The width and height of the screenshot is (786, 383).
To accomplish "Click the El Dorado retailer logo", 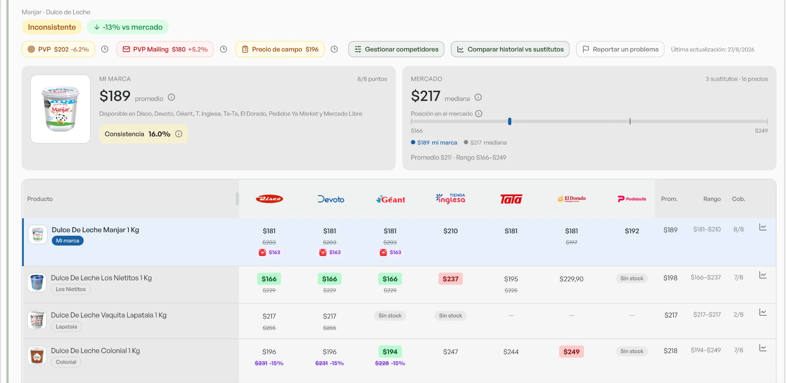I will pos(571,199).
